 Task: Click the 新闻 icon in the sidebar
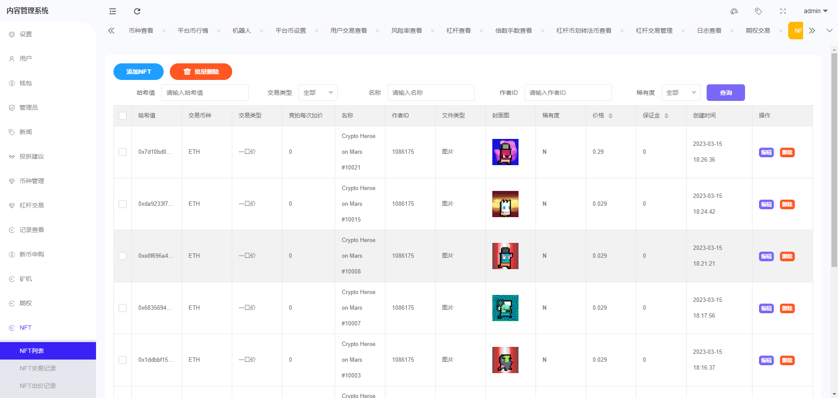click(11, 132)
